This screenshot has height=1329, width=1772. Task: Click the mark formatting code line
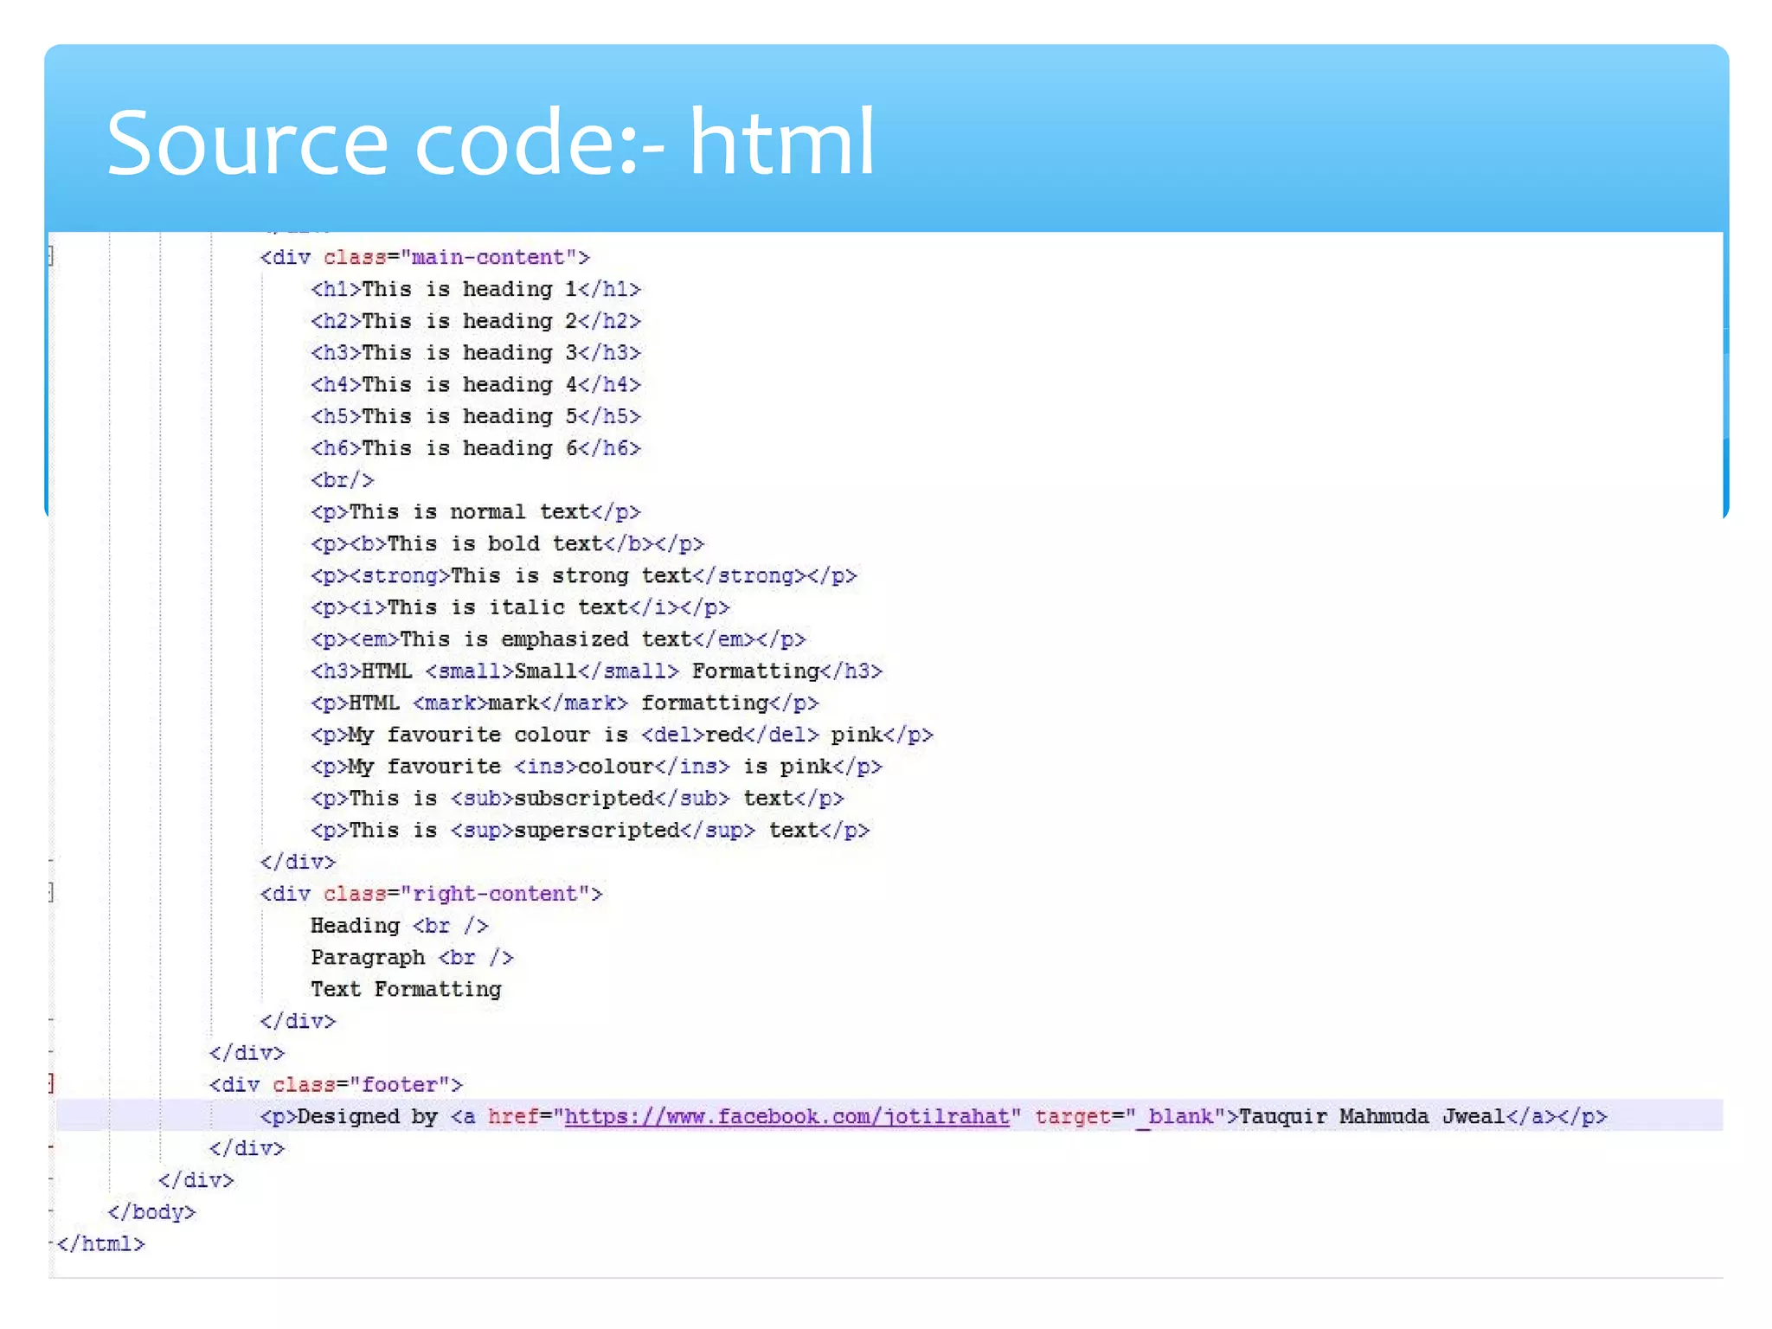pos(564,703)
